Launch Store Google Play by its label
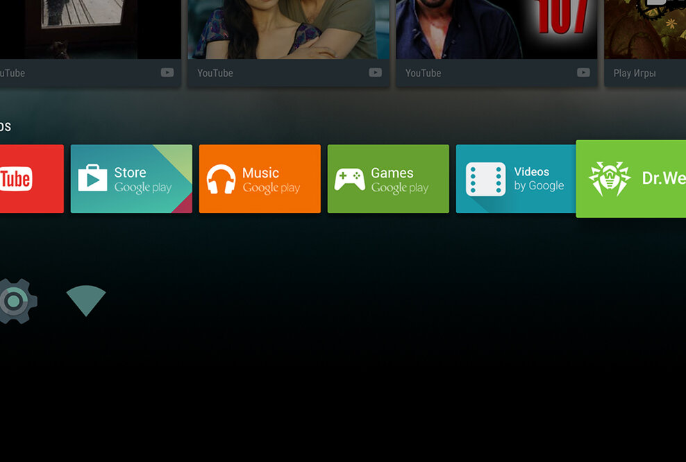The height and width of the screenshot is (462, 686). click(x=142, y=180)
